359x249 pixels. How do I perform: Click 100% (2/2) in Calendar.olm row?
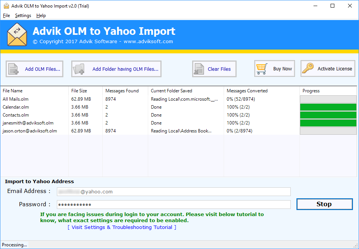pos(238,107)
